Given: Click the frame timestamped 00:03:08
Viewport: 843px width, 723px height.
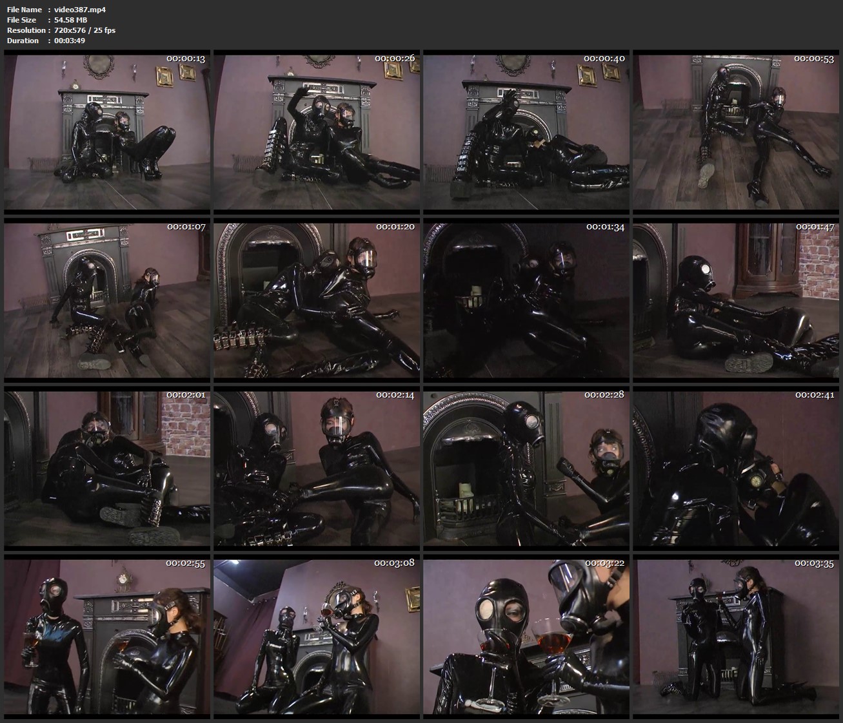Looking at the screenshot, I should pyautogui.click(x=317, y=636).
